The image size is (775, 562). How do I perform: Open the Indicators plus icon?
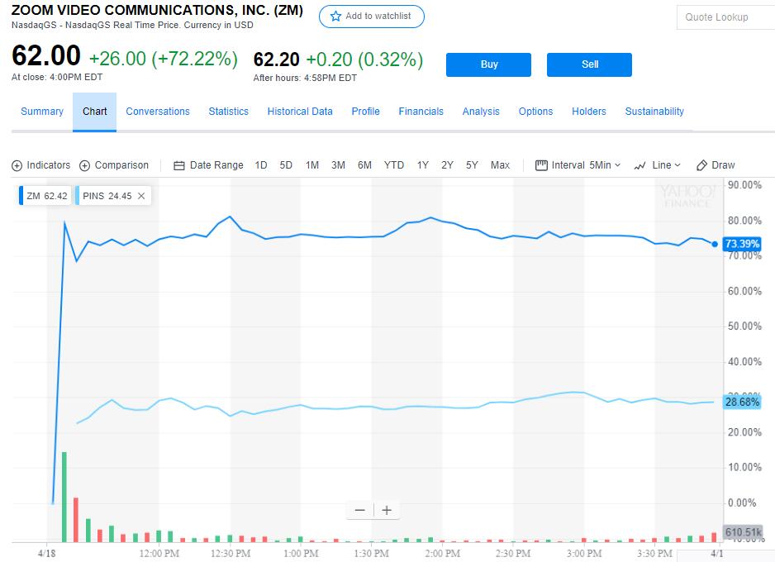point(17,165)
